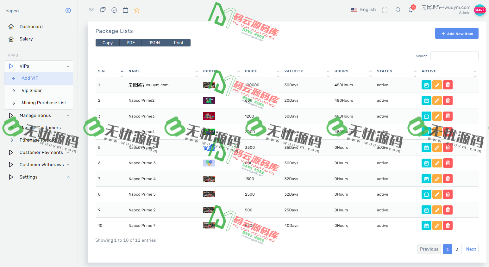Viewport: 489px width, 267px height.
Task: Toggle fullscreen mode icon
Action: [x=385, y=10]
